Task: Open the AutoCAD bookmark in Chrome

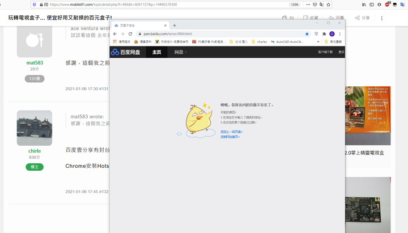Action: (x=287, y=41)
